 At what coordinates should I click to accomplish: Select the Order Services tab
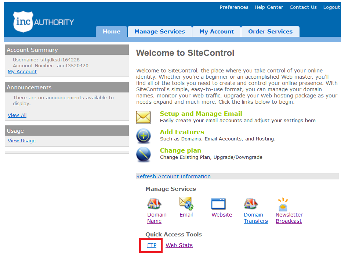(270, 31)
